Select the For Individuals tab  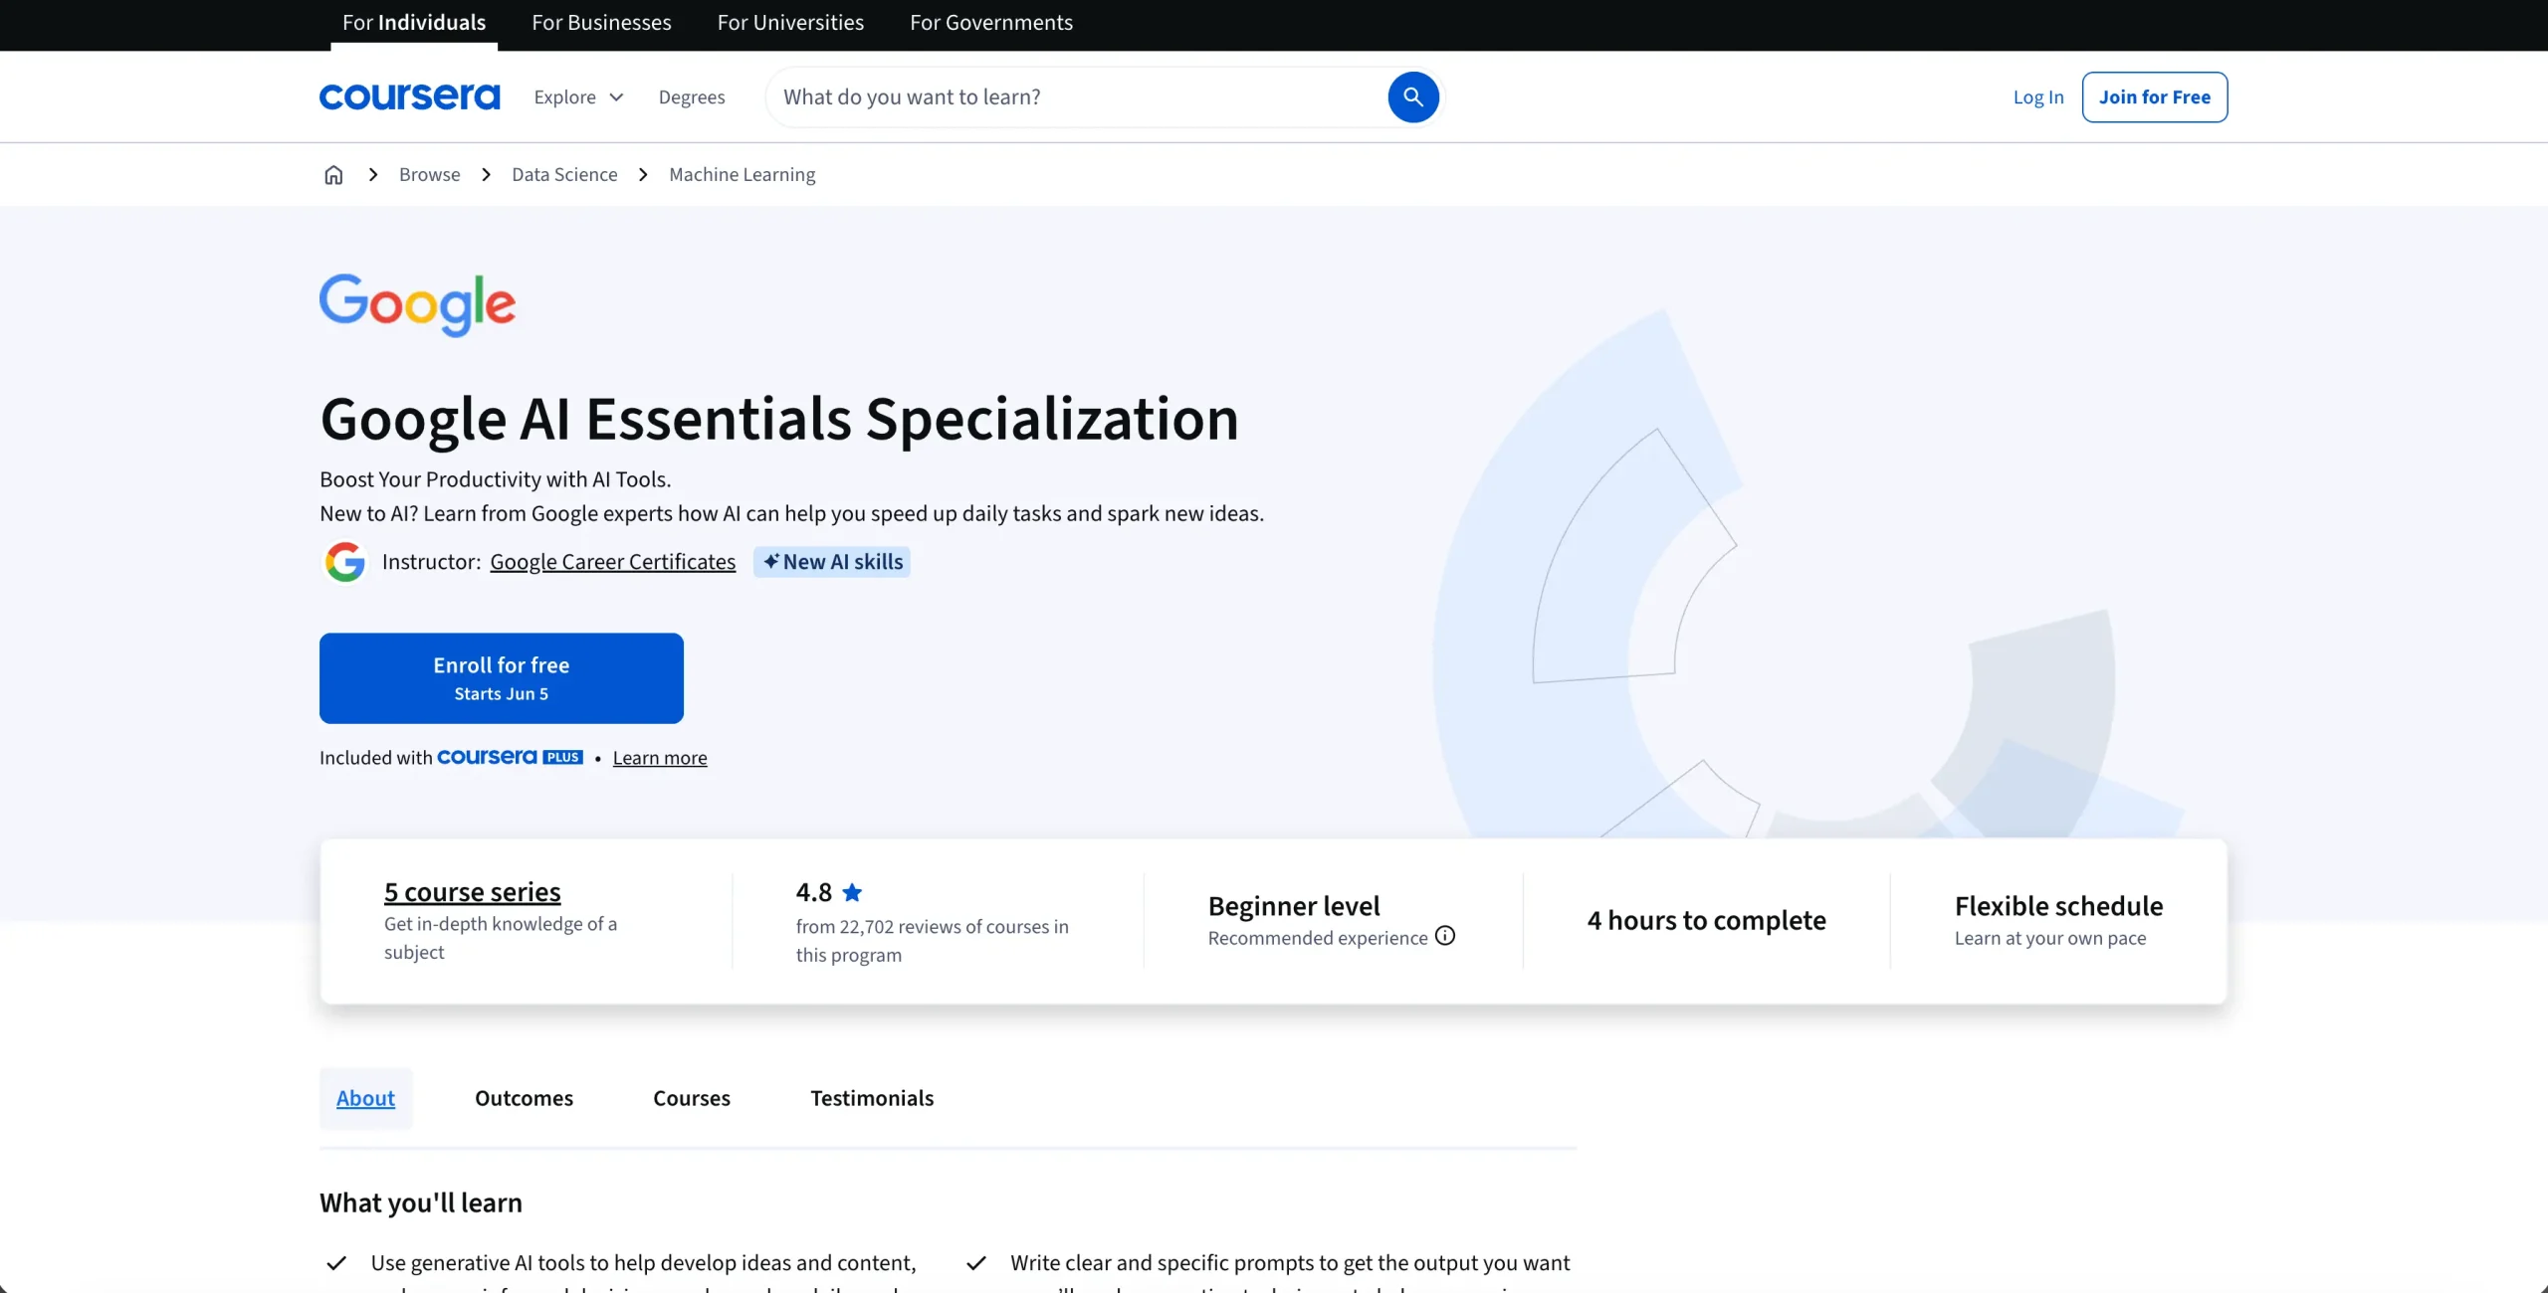coord(414,23)
